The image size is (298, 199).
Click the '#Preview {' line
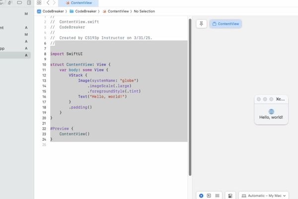(62, 128)
